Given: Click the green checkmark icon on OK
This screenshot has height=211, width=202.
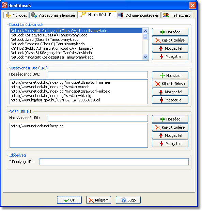Looking at the screenshot, I should tap(66, 200).
